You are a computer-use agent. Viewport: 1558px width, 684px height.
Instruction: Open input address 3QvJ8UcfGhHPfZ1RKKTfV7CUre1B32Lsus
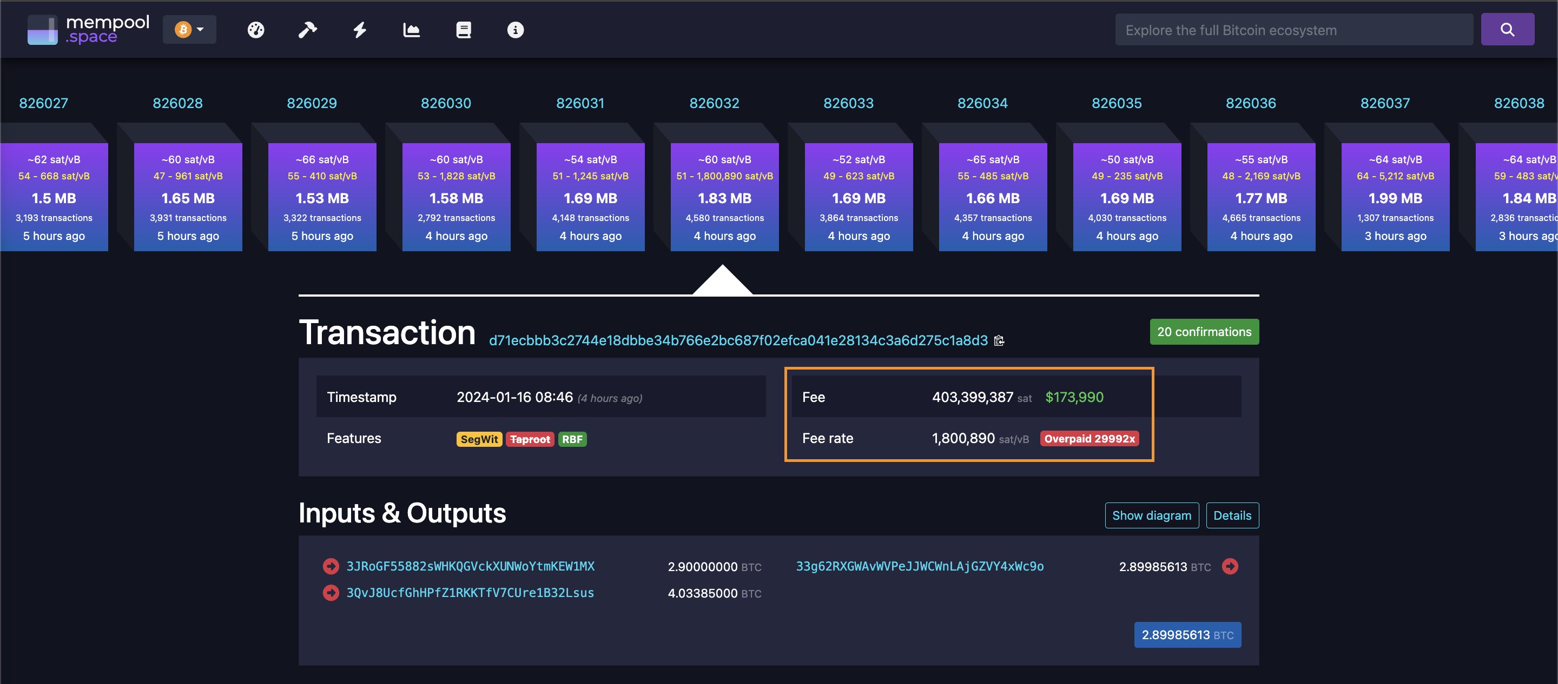click(x=470, y=593)
